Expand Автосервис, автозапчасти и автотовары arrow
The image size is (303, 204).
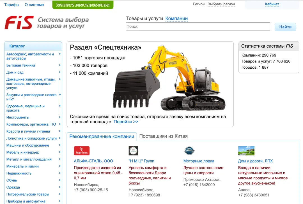(60, 54)
